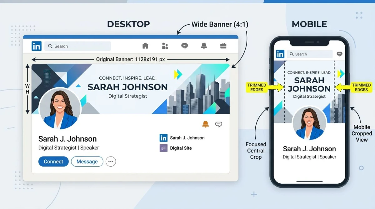Open My Network people icon on desktop
The height and width of the screenshot is (209, 375).
point(165,46)
